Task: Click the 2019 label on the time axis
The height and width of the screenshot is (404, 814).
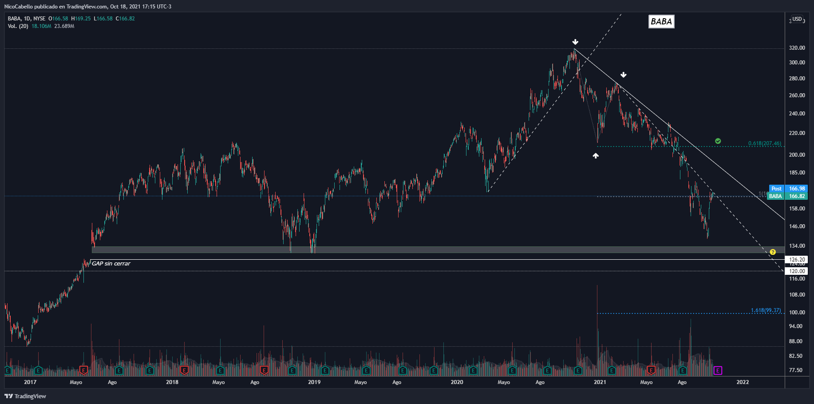Action: tap(314, 382)
